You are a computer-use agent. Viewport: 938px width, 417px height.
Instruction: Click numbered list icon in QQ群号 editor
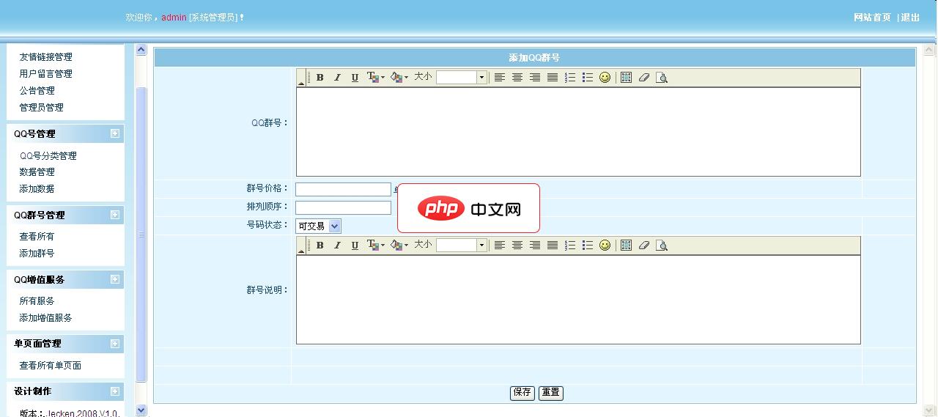(570, 78)
